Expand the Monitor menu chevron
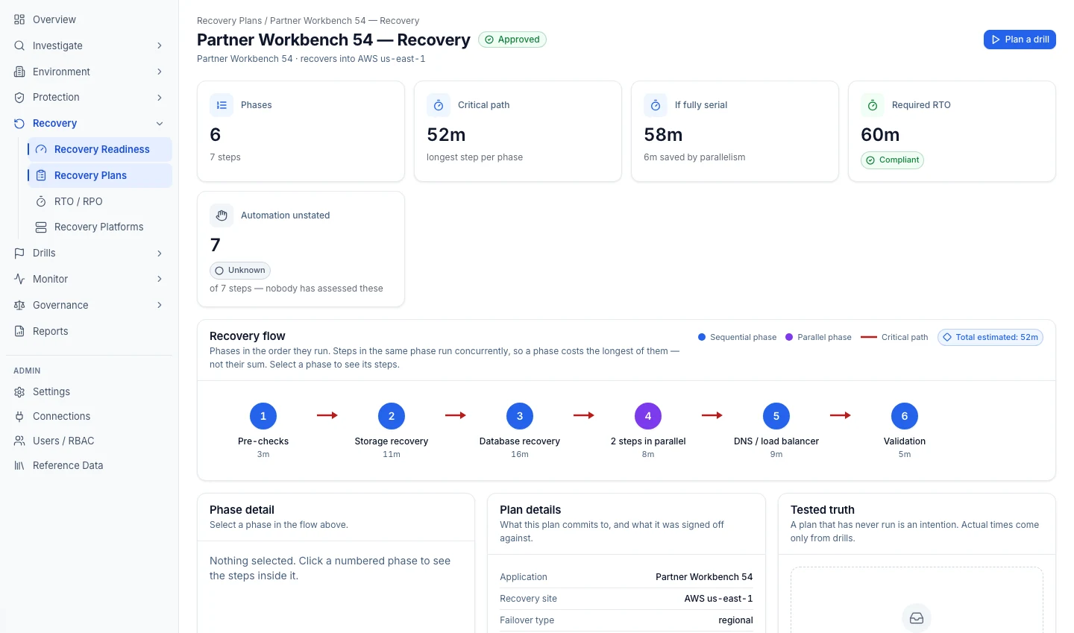This screenshot has width=1074, height=633. pos(160,279)
